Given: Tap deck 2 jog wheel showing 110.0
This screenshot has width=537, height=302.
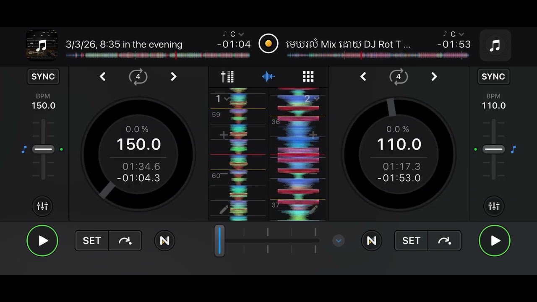Looking at the screenshot, I should 399,154.
